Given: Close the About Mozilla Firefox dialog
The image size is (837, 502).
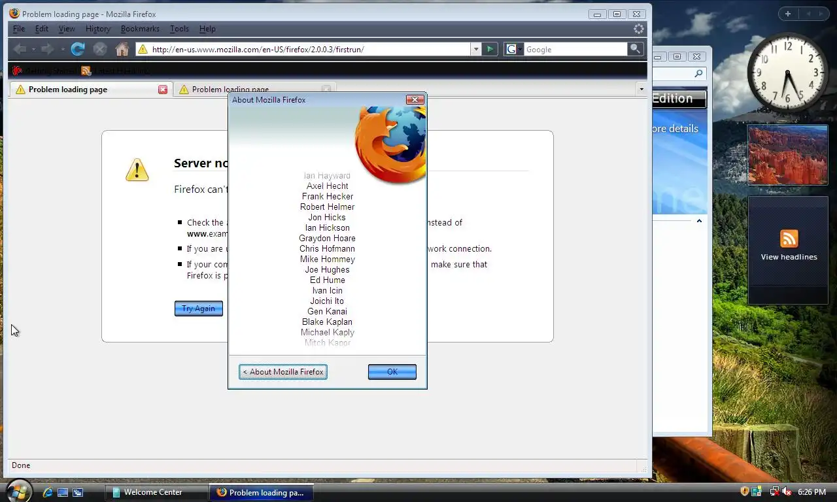Looking at the screenshot, I should pyautogui.click(x=415, y=99).
